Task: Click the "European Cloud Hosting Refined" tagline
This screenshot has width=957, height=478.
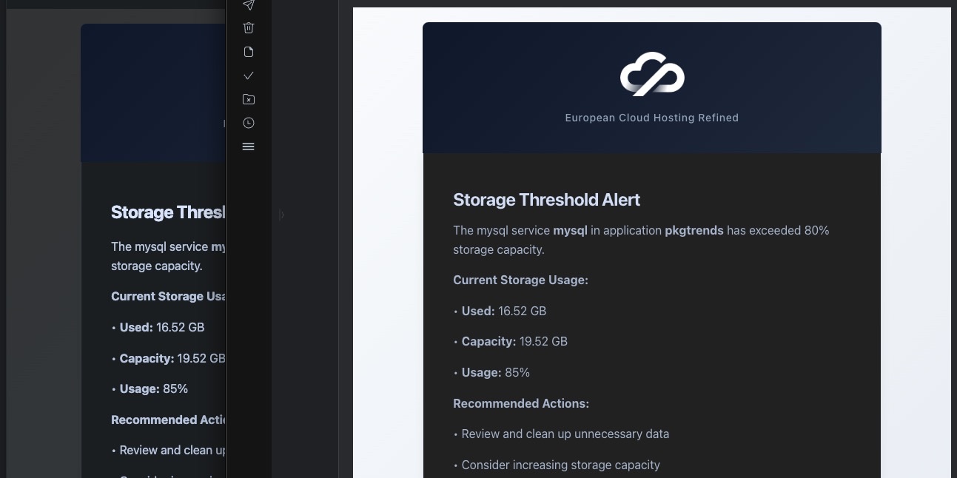Action: point(651,118)
